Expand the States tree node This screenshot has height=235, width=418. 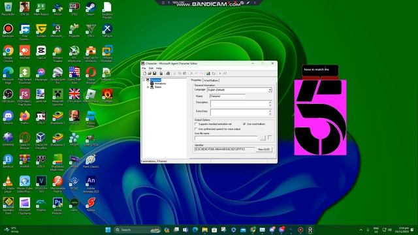148,87
